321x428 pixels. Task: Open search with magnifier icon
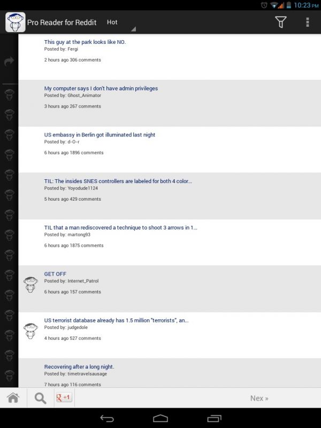click(41, 398)
